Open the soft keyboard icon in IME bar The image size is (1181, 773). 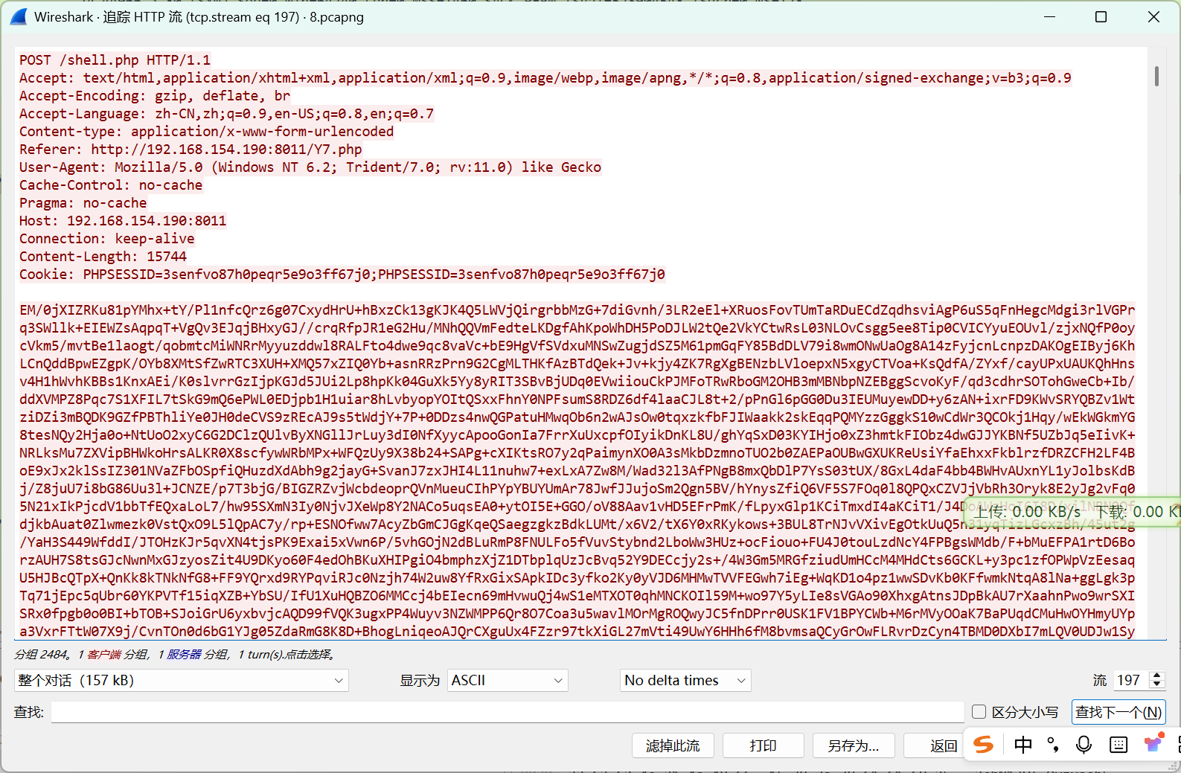pyautogui.click(x=1118, y=745)
